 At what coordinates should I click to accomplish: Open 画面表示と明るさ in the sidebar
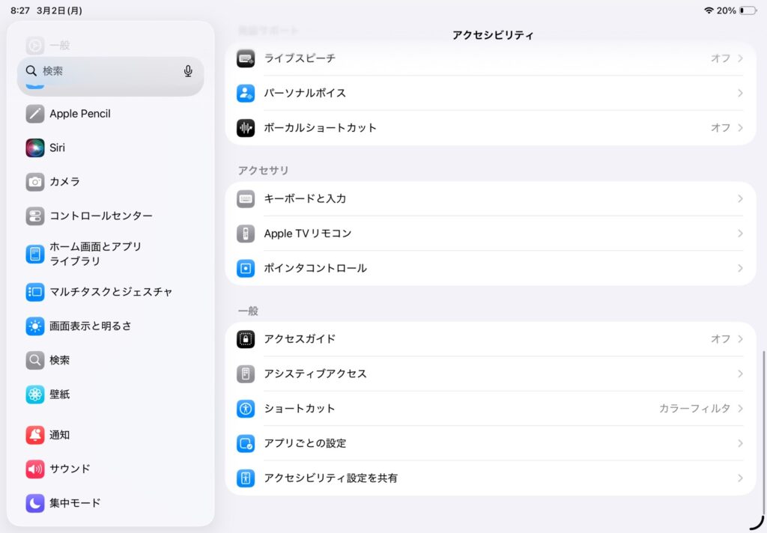(90, 326)
